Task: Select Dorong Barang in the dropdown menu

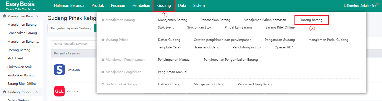Action: pyautogui.click(x=311, y=20)
